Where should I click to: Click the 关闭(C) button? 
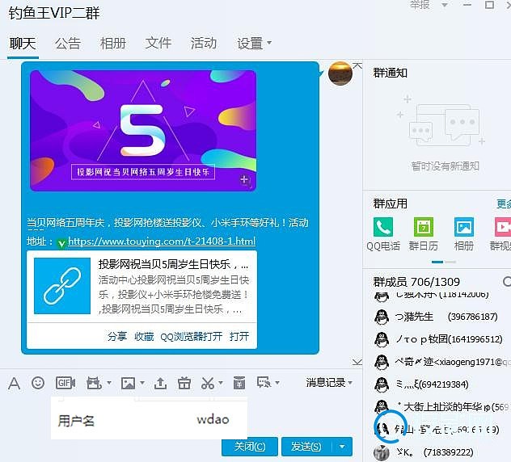[250, 447]
